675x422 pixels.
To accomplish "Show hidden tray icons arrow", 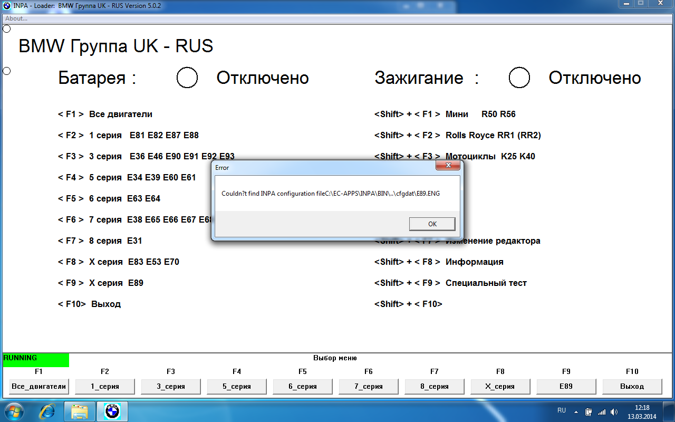I will click(x=576, y=411).
